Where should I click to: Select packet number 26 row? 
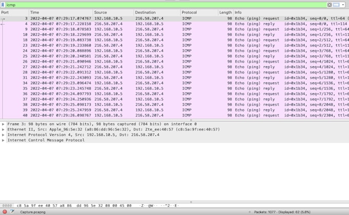click(x=174, y=62)
